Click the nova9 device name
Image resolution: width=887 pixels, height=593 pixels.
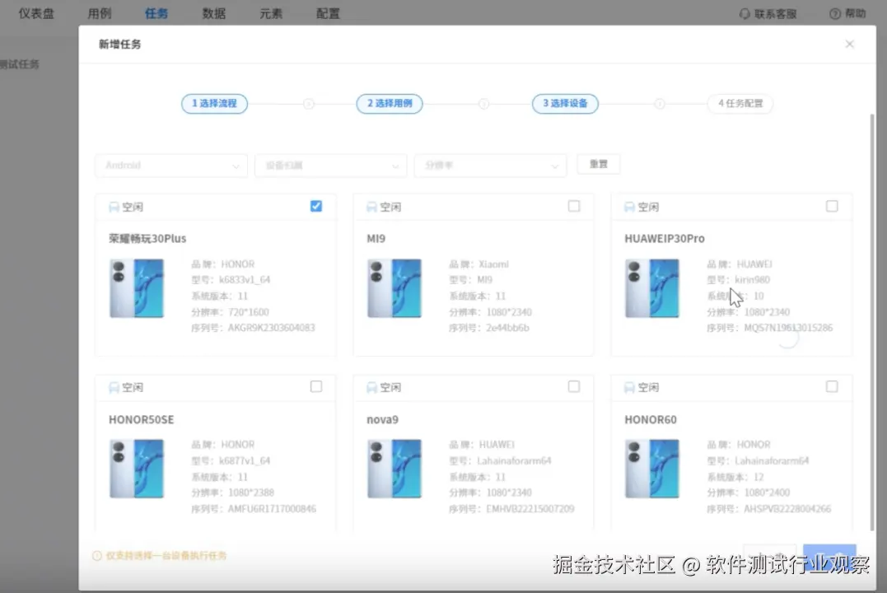pos(382,420)
